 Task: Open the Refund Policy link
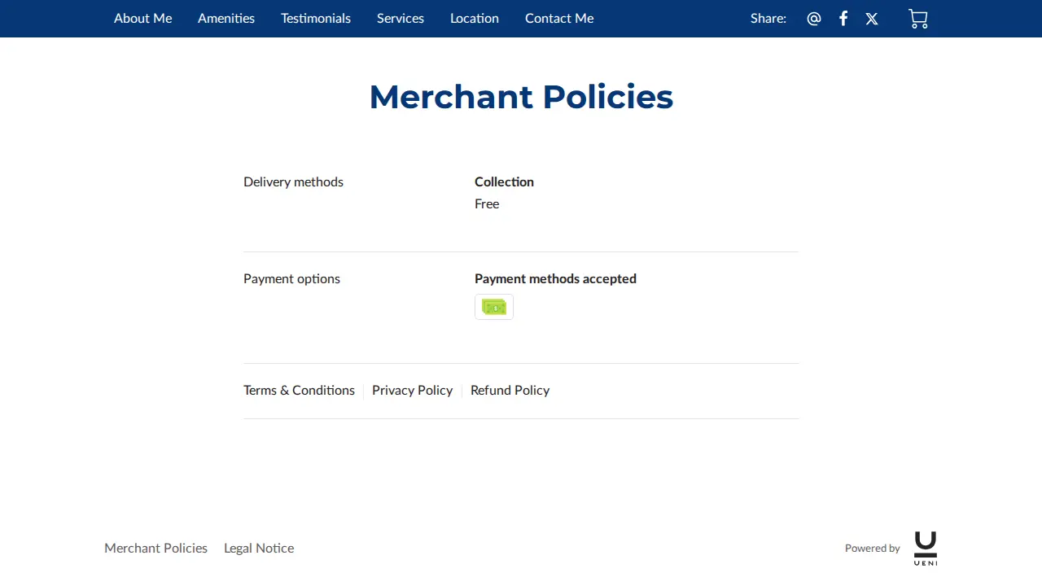click(510, 391)
